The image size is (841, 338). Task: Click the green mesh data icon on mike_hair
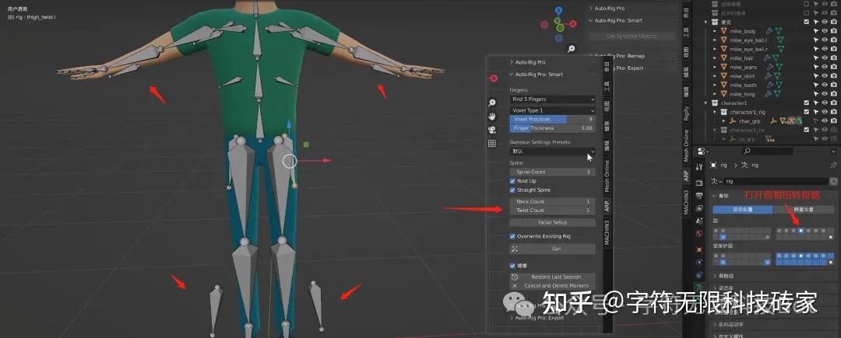777,58
